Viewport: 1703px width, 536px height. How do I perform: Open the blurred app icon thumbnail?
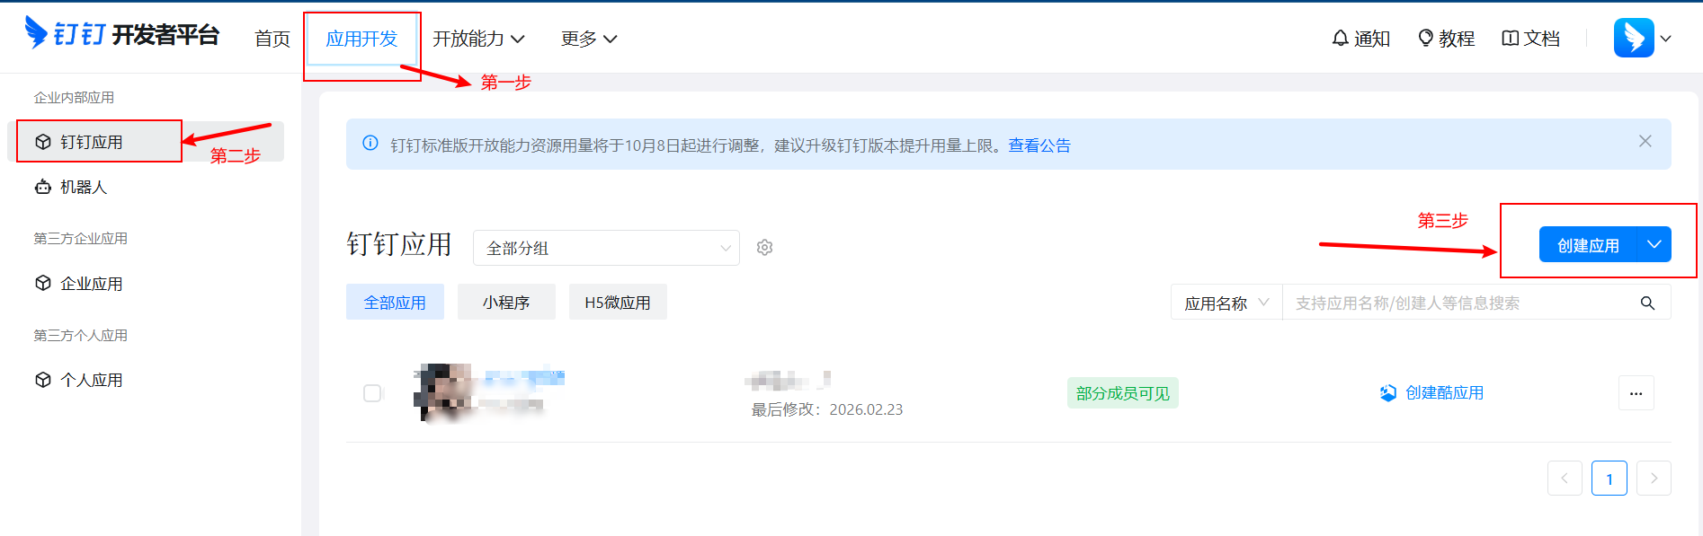coord(443,392)
